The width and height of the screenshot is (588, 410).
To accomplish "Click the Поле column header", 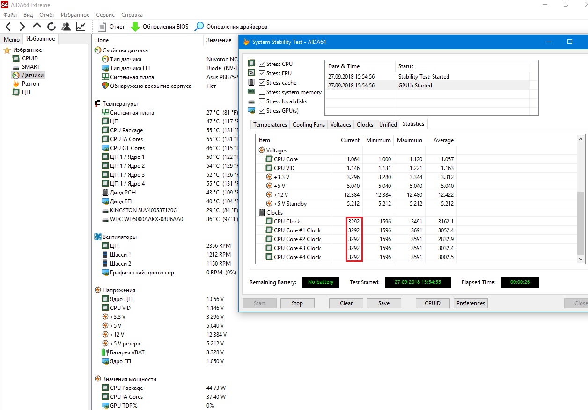I will pos(147,40).
